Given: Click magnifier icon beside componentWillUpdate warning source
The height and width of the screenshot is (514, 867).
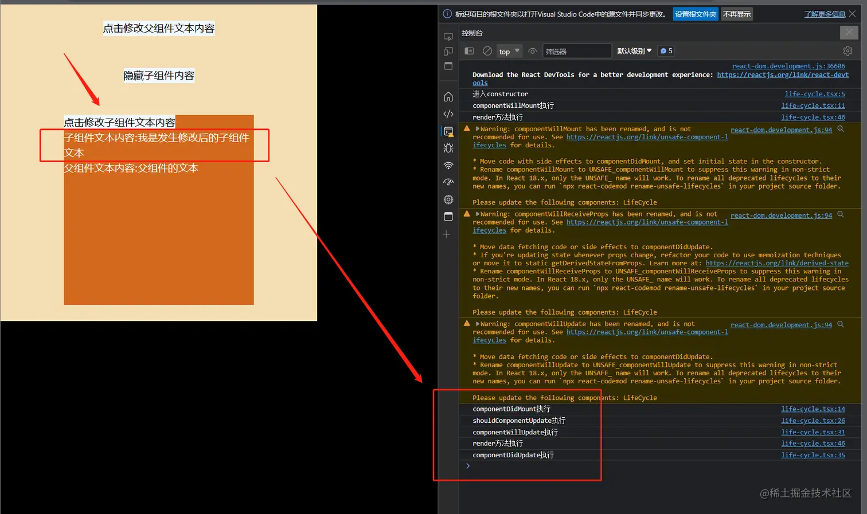Looking at the screenshot, I should 841,324.
